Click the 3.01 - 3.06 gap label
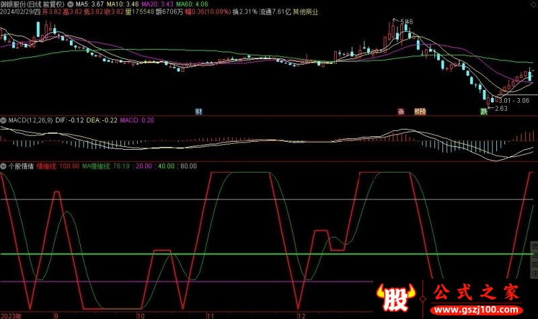The image size is (538, 319). [x=514, y=100]
